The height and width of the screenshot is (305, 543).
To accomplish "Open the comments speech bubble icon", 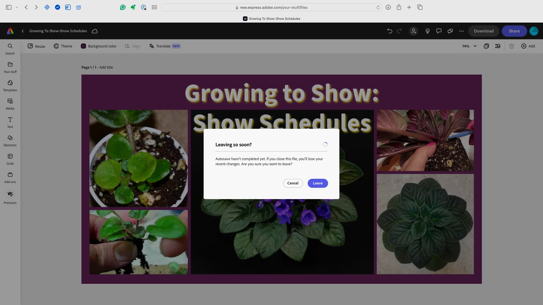I will click(439, 31).
